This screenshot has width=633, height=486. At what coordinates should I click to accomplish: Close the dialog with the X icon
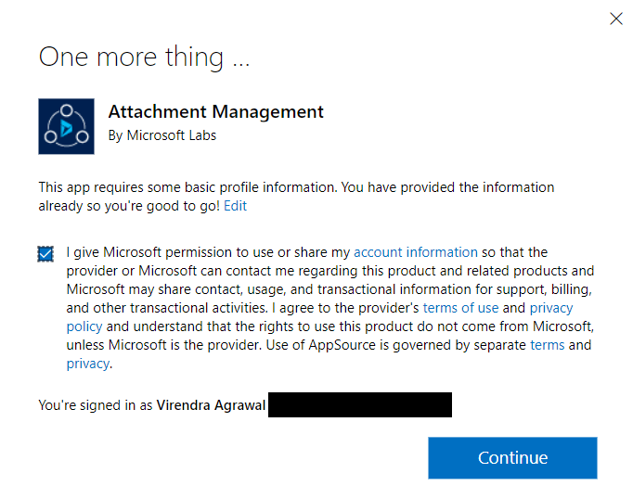(x=615, y=19)
